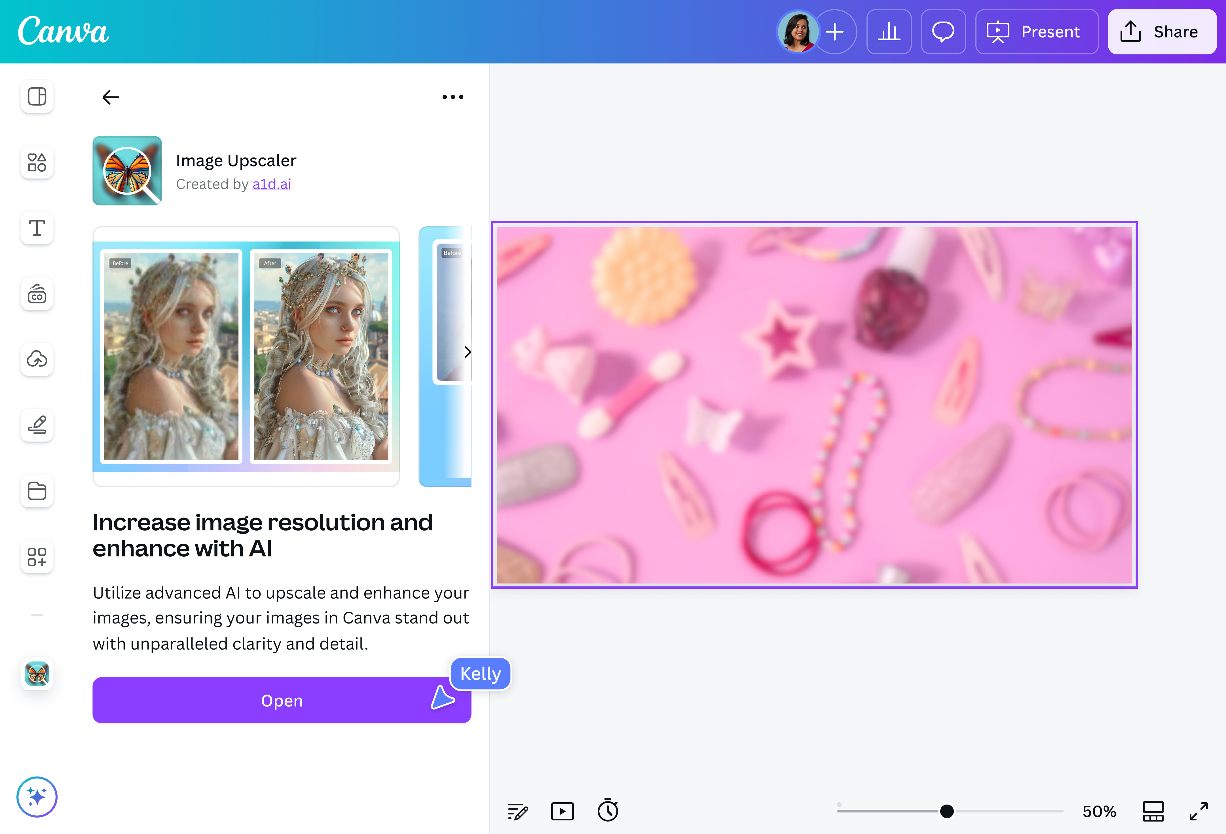Toggle the presenter notes panel
Image resolution: width=1226 pixels, height=834 pixels.
click(517, 811)
